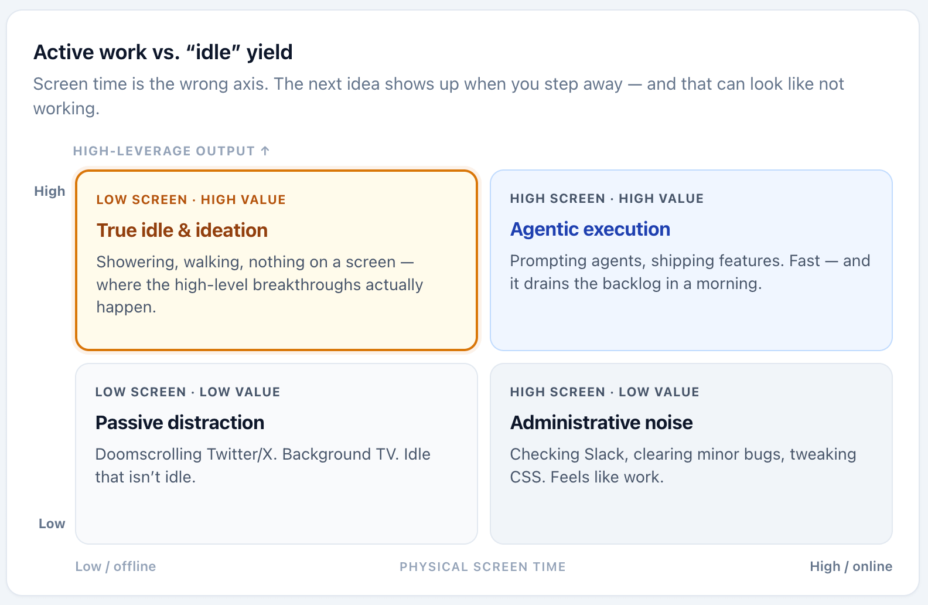The image size is (928, 605).
Task: Click the "Low / offline" axis label
Action: point(115,566)
